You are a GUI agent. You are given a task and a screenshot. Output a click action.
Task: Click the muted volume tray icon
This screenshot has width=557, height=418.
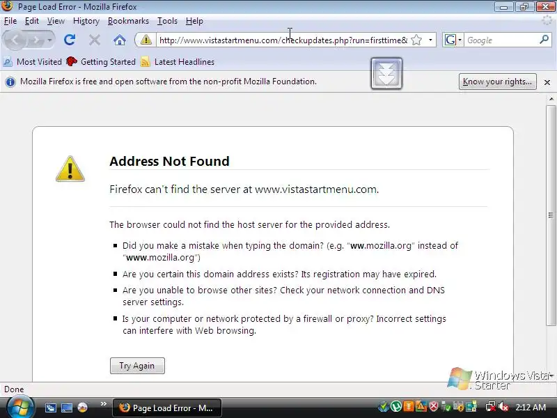tap(503, 407)
